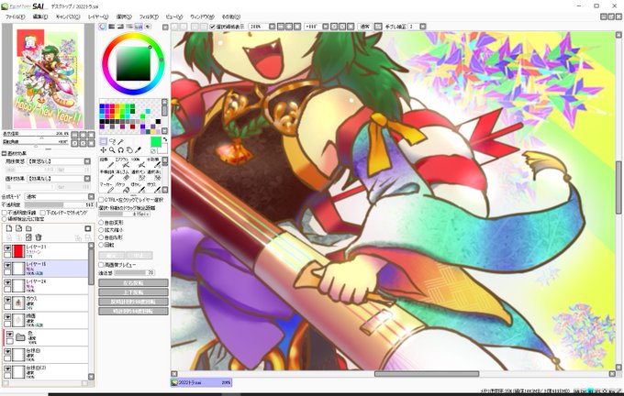
Task: Select the レイヤー24 layer row
Action: (45, 286)
